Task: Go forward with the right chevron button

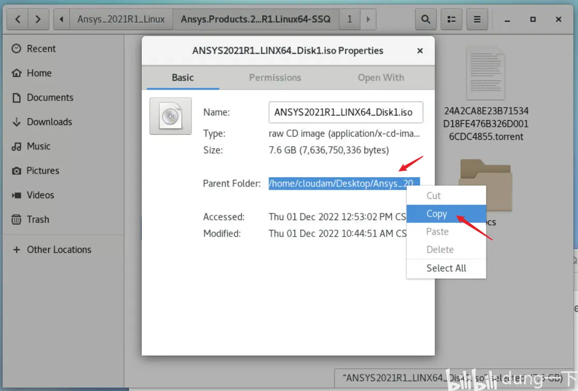Action: pyautogui.click(x=38, y=19)
